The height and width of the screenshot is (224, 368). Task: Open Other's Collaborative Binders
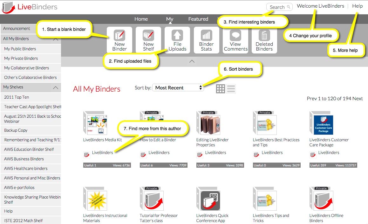tap(31, 77)
